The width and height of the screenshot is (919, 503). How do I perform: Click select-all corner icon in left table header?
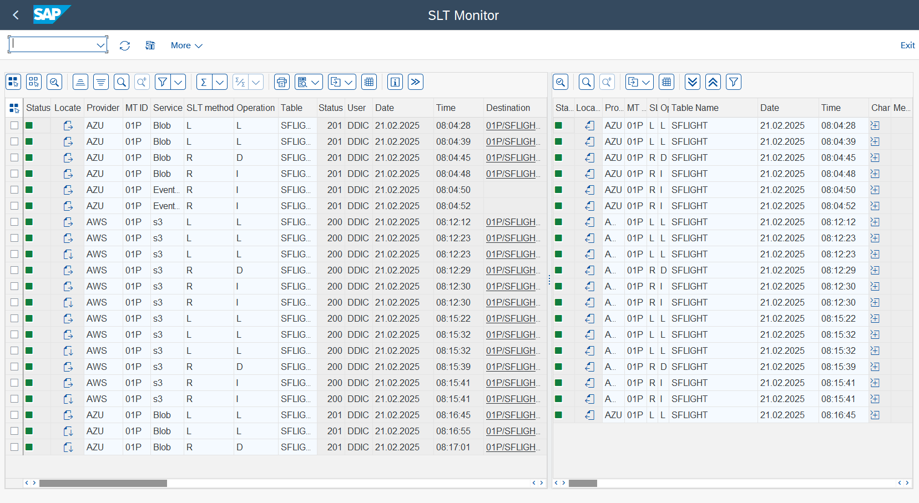14,108
